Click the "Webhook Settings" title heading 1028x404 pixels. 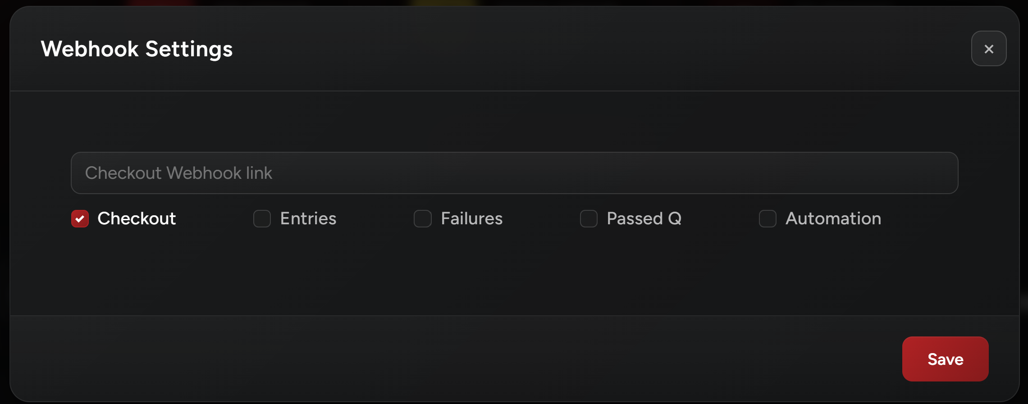tap(137, 49)
